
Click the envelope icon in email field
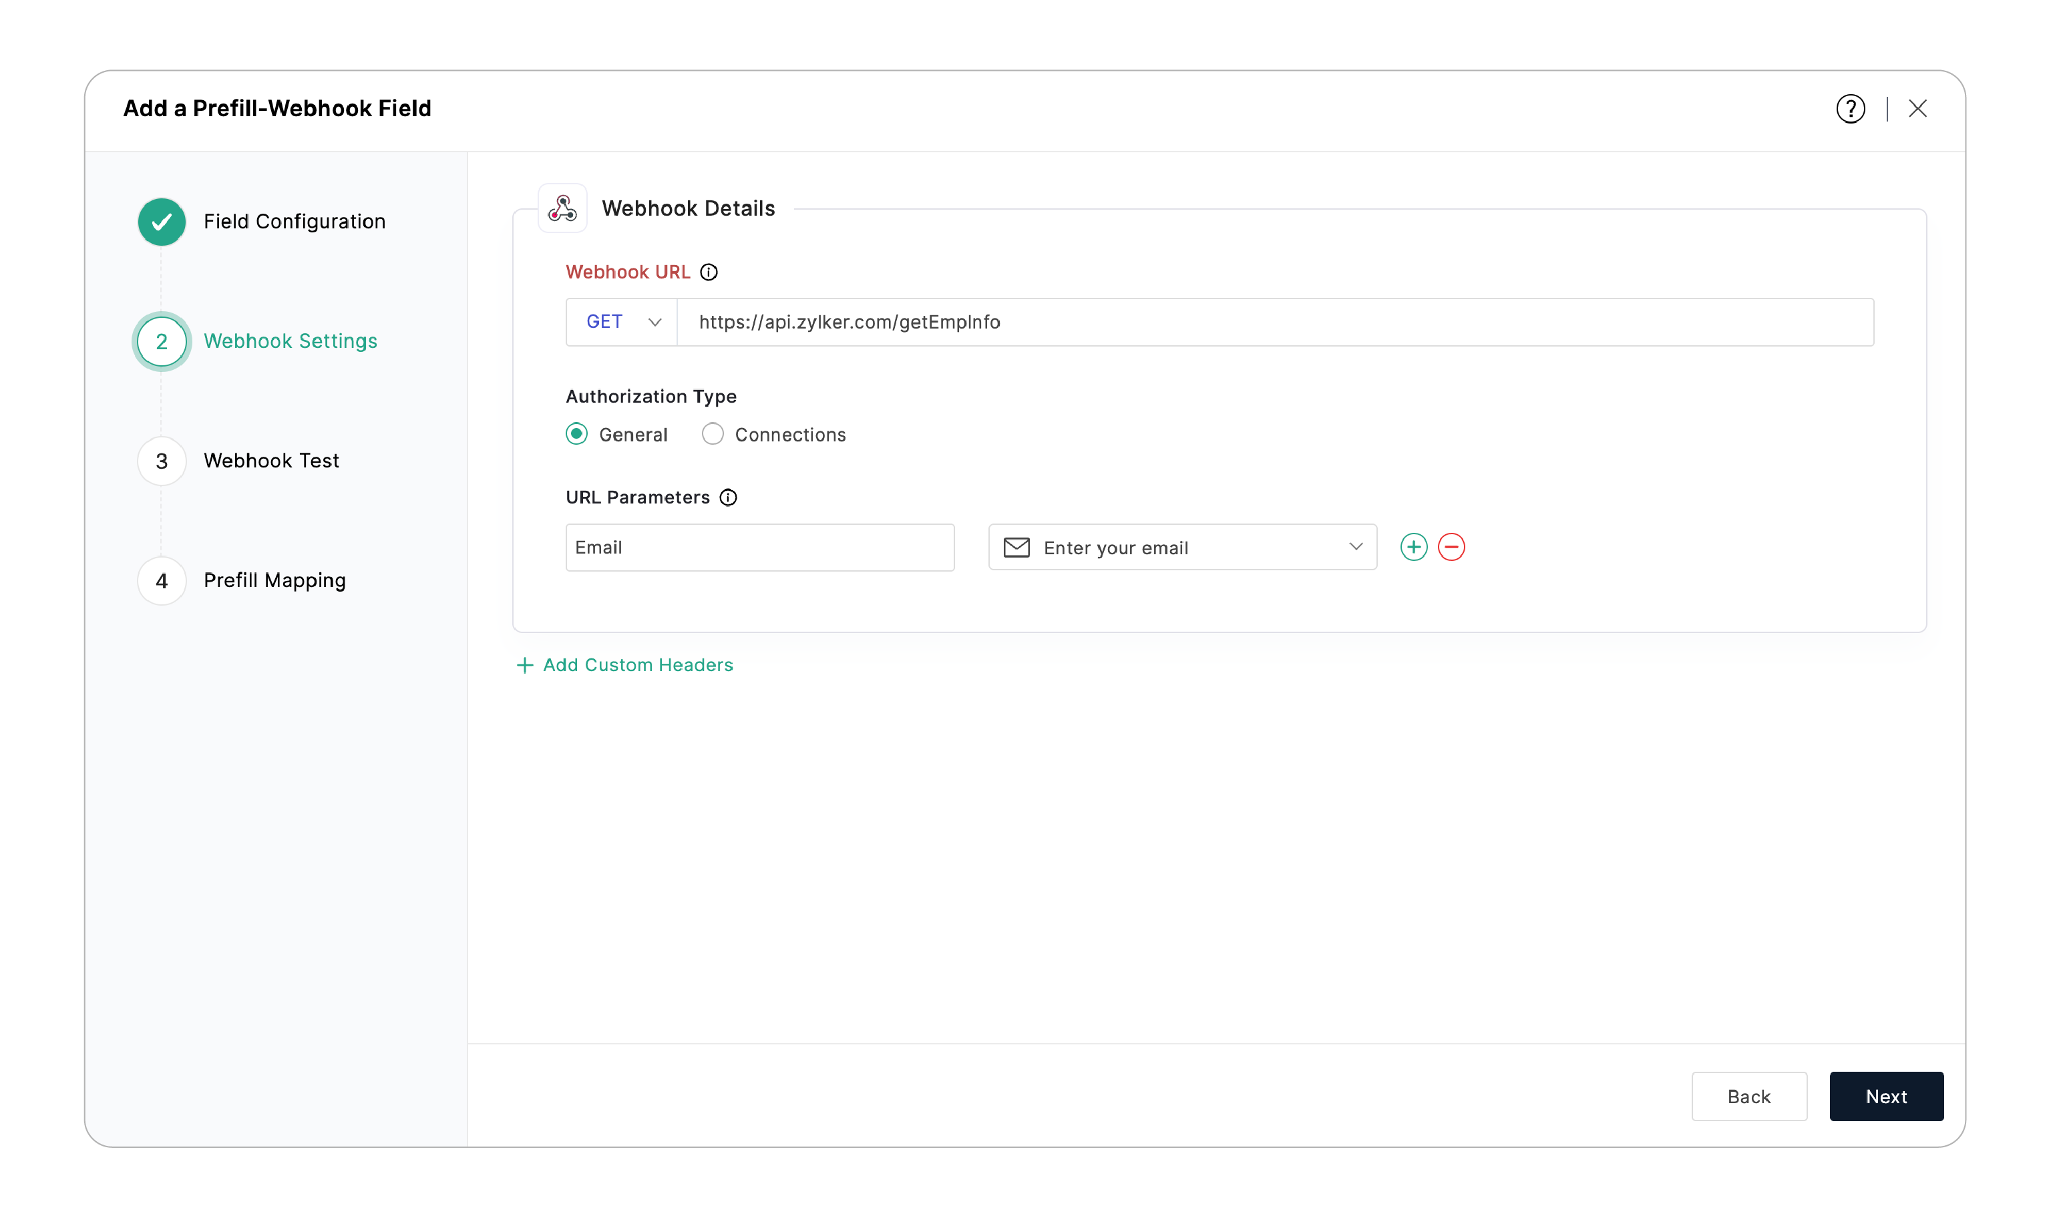pos(1017,547)
